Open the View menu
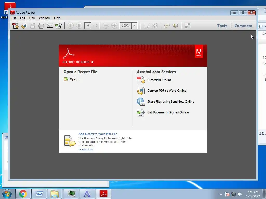This screenshot has height=199, width=266. point(32,18)
